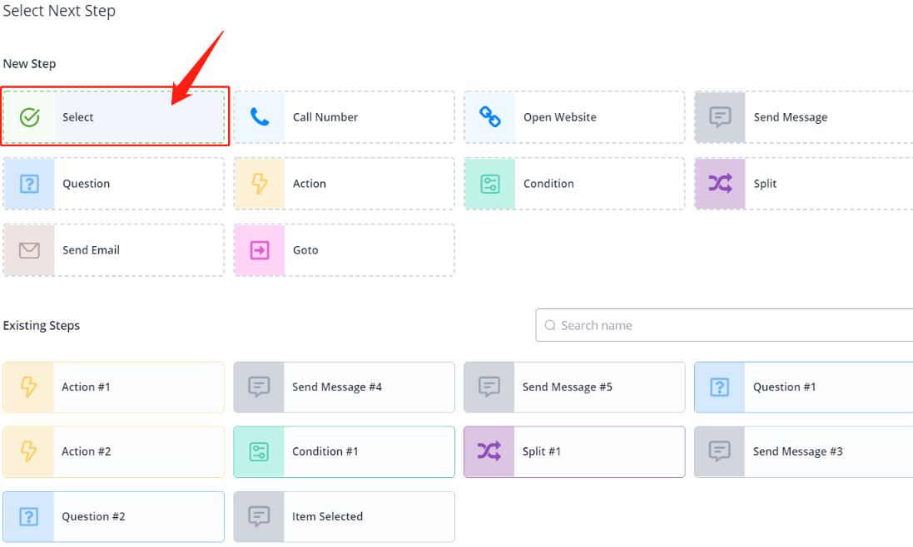Screen dimensions: 913x547
Task: Click the Question step question-mark icon
Action: pos(30,184)
